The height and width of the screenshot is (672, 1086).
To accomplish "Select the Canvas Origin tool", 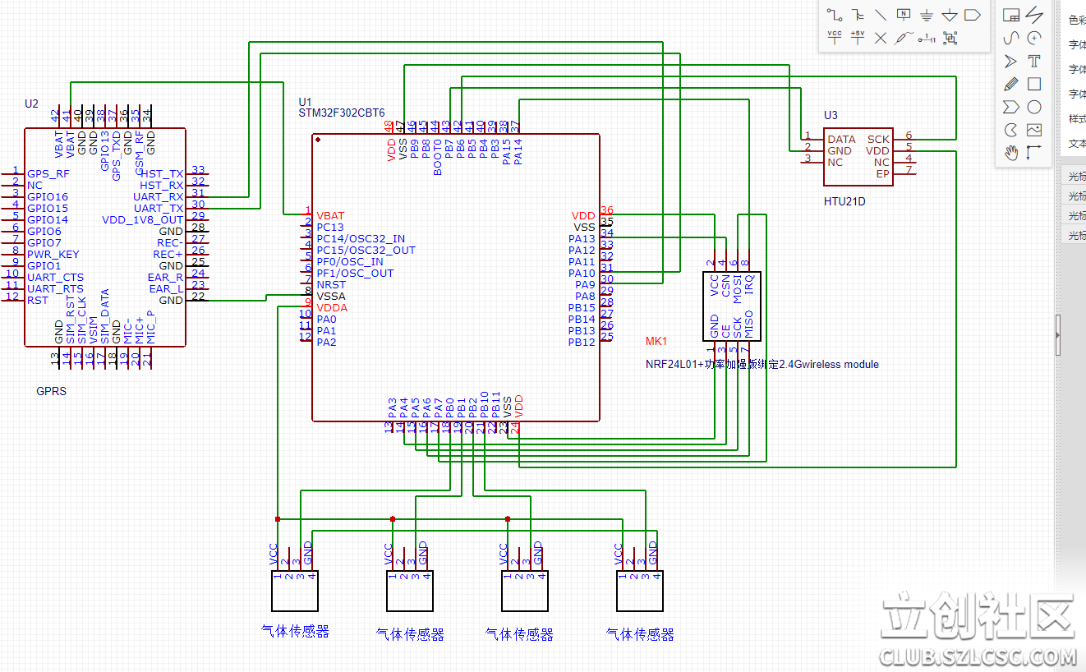I will [1034, 153].
